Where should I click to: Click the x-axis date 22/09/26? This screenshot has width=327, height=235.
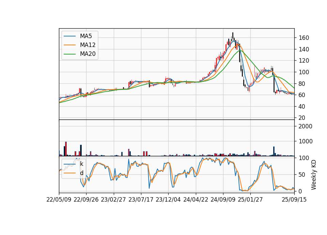[86, 200]
